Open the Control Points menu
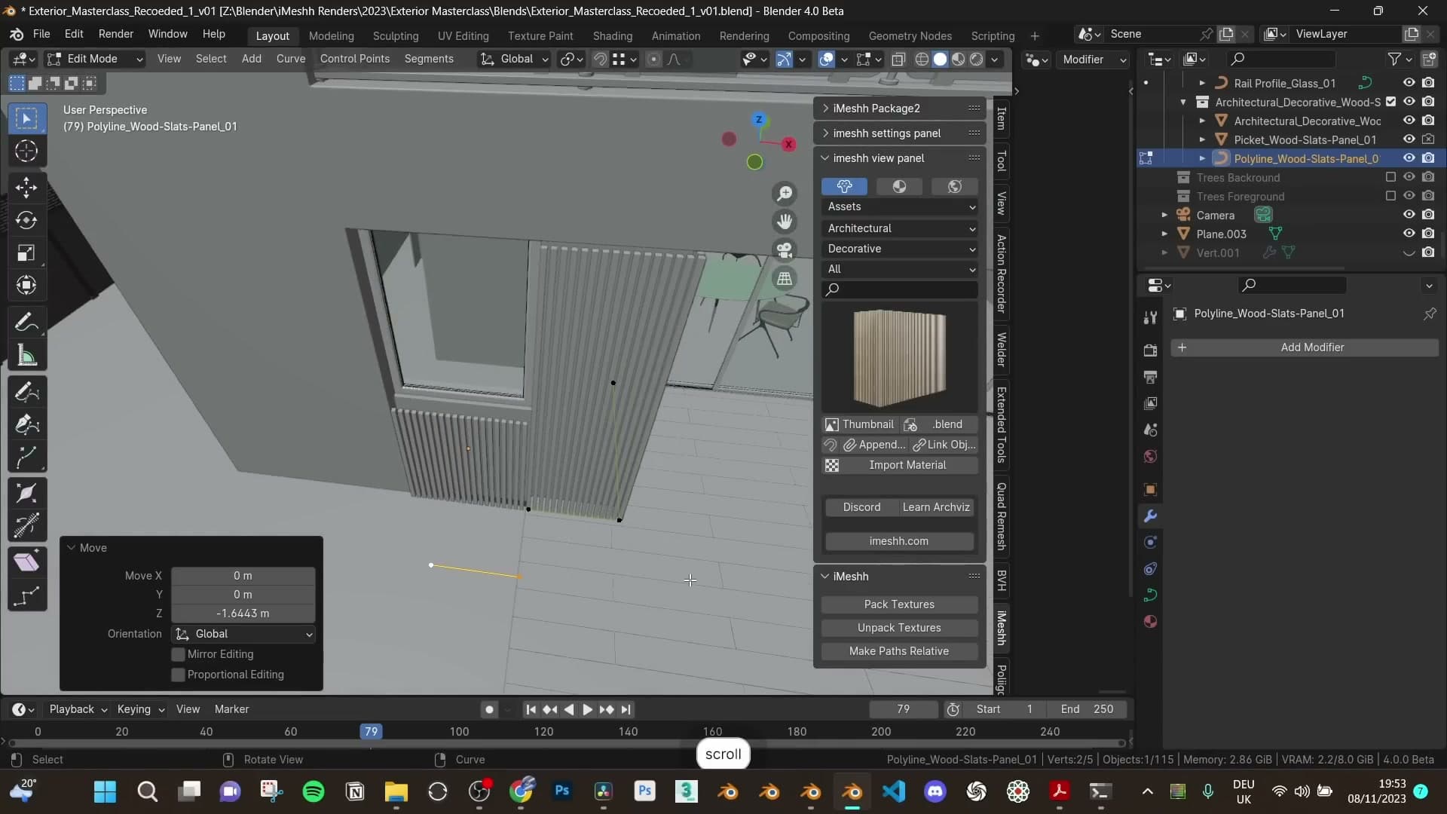Viewport: 1447px width, 814px height. pos(355,59)
